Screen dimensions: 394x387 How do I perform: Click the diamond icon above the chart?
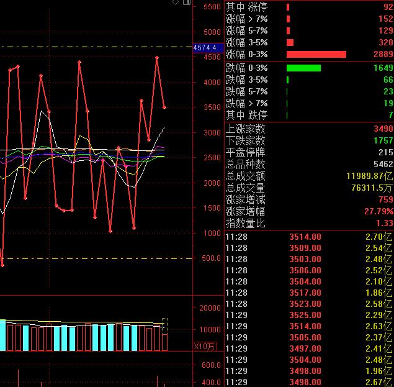tap(175, 2)
